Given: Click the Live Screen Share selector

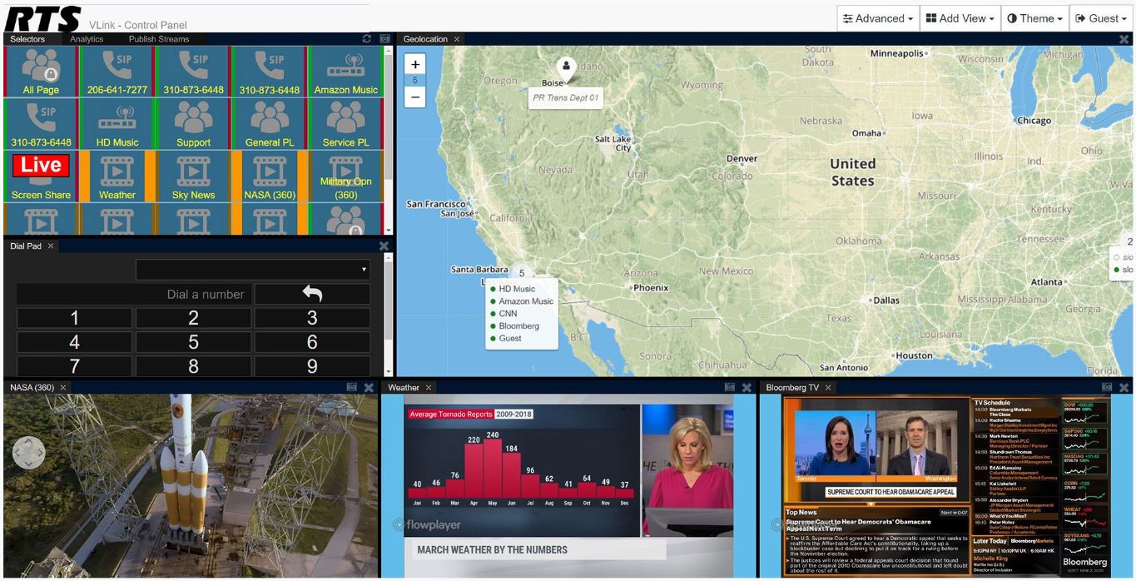Looking at the screenshot, I should [41, 176].
